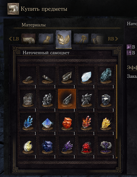Choose the white-blue crystal gem
The width and height of the screenshot is (137, 177).
click(x=86, y=75)
